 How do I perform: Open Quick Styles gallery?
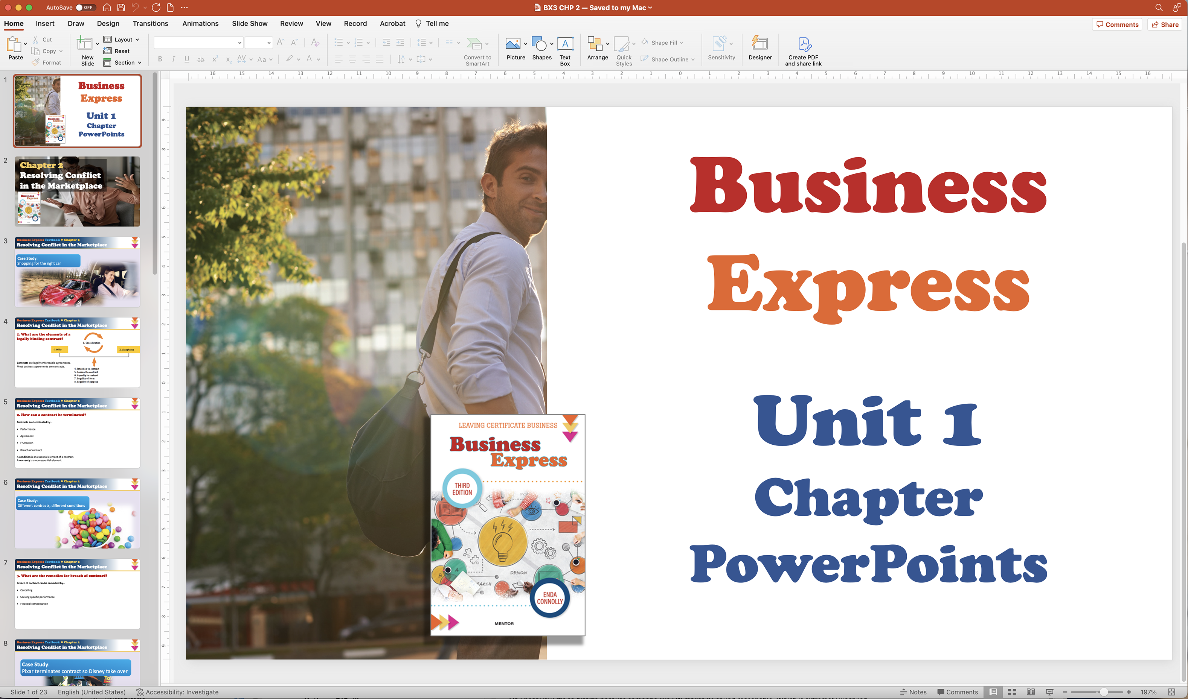(x=624, y=51)
